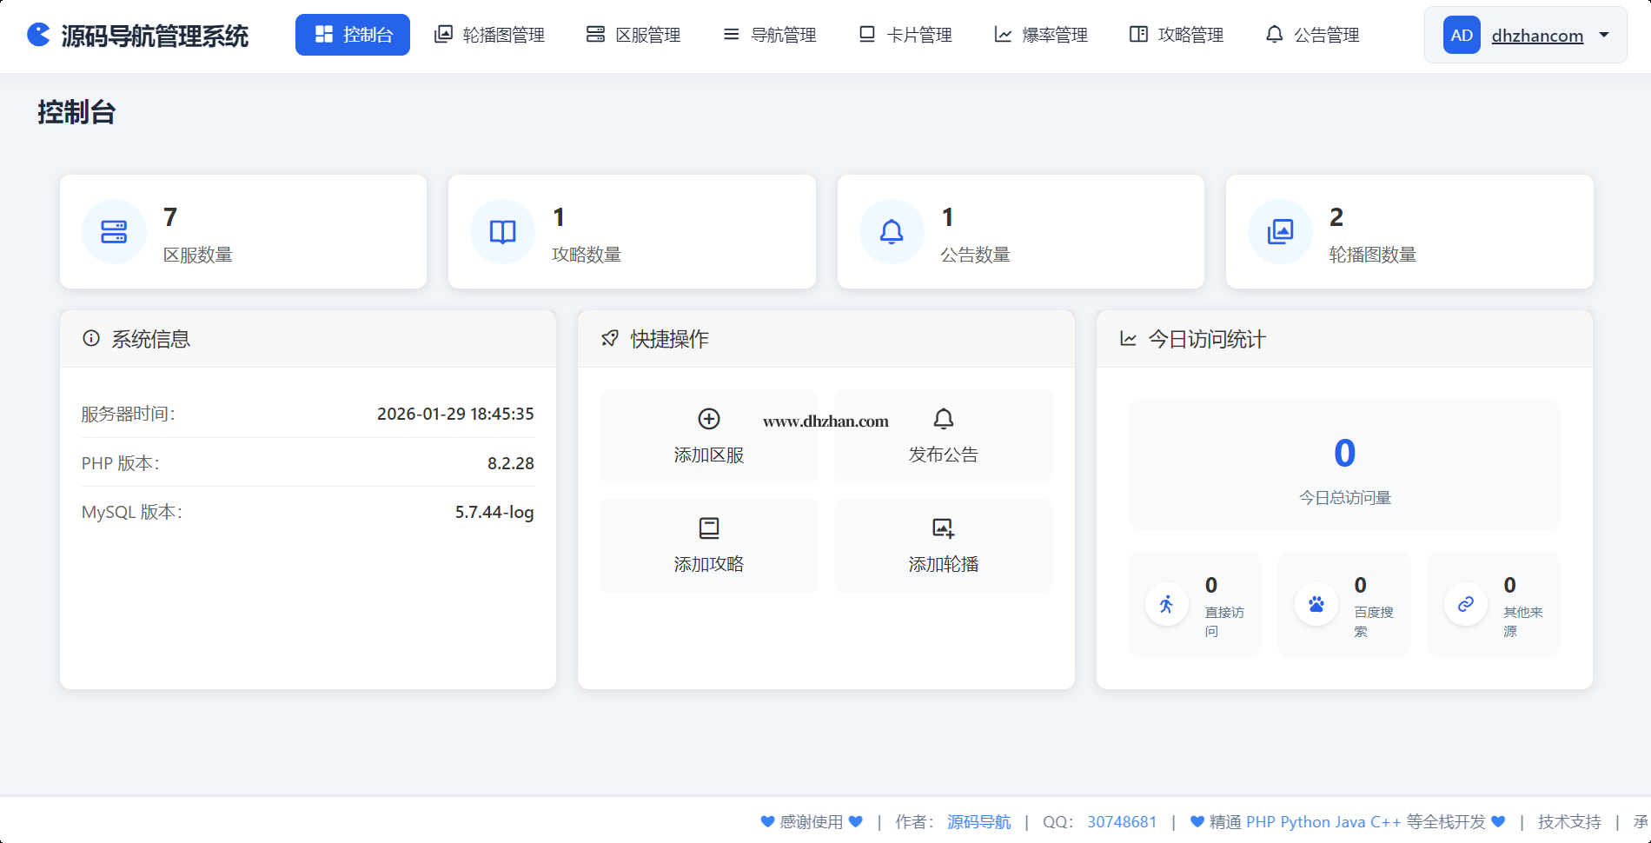Click the Baidu paw icon for 百度搜索

pyautogui.click(x=1316, y=604)
